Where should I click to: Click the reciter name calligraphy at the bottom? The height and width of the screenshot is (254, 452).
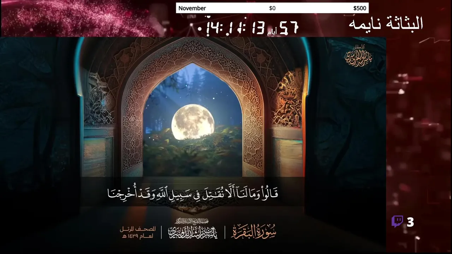(x=192, y=229)
